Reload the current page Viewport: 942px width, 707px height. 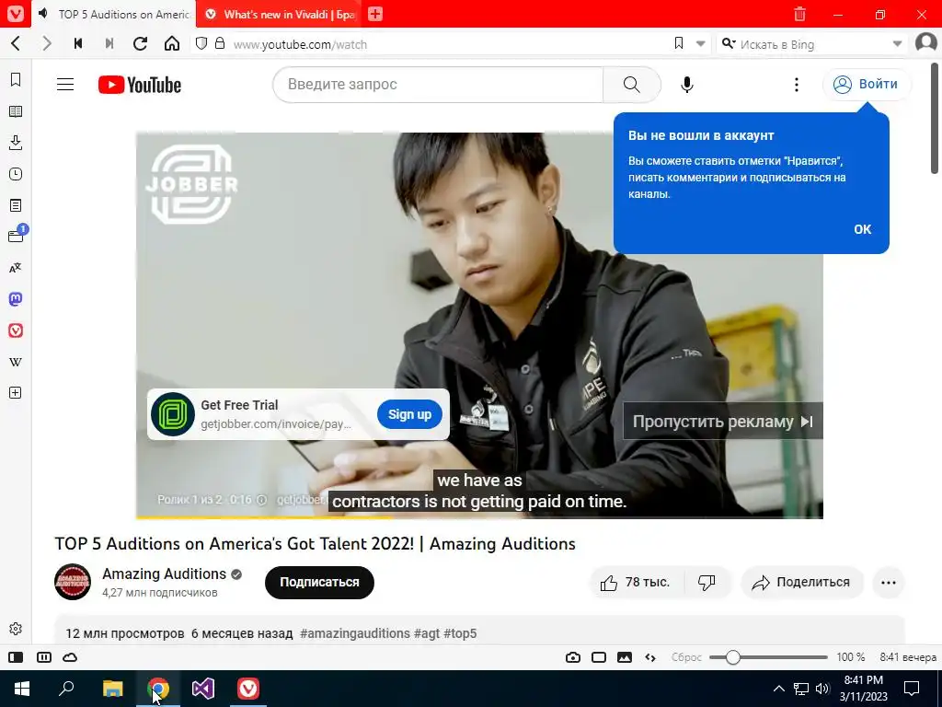pos(141,43)
